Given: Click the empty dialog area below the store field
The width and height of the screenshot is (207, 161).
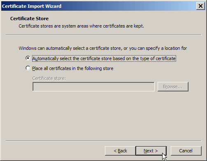Looking at the screenshot, I should pos(104,115).
